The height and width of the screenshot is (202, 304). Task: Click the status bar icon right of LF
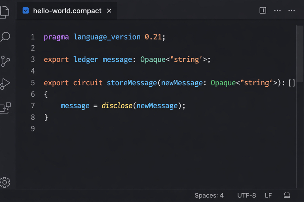287,195
